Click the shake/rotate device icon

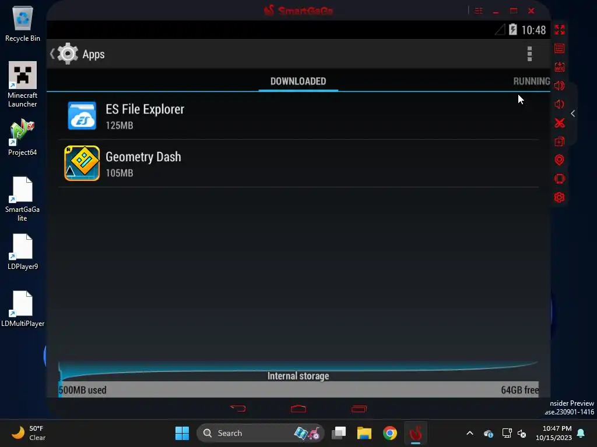point(559,179)
